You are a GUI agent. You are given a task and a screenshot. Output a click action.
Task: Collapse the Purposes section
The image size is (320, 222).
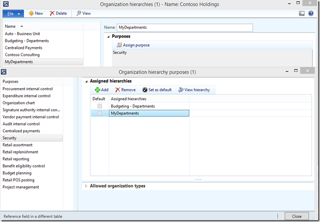tap(108, 36)
